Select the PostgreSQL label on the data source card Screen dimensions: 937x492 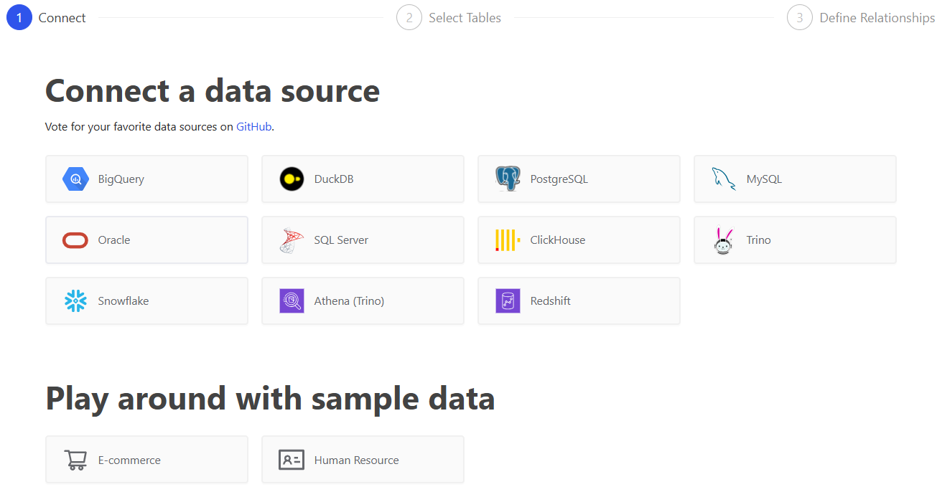pos(559,179)
